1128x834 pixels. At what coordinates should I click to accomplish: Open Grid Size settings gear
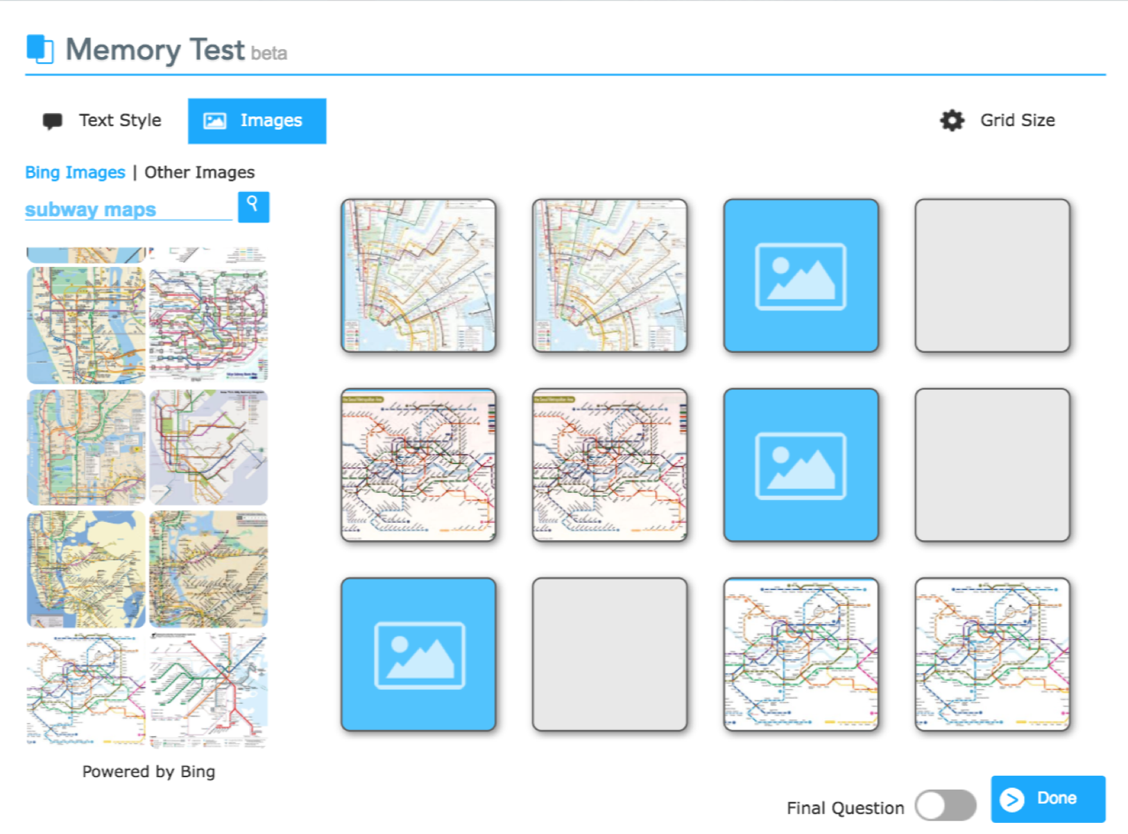click(952, 121)
